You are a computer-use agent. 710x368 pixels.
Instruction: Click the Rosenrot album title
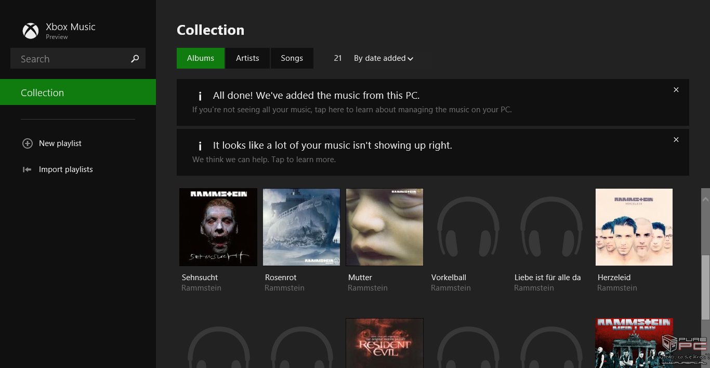click(281, 278)
